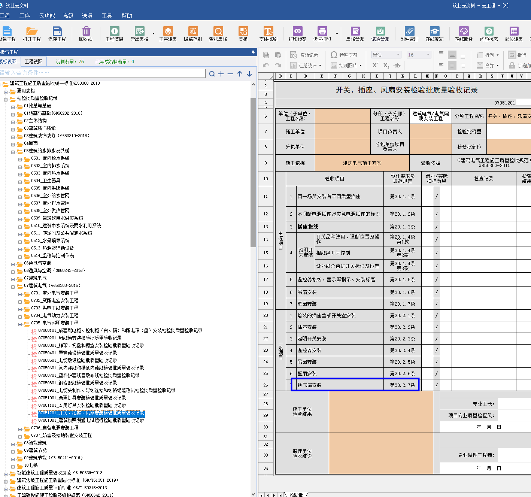
Task: Open 在线服务 online service
Action: pos(464,34)
